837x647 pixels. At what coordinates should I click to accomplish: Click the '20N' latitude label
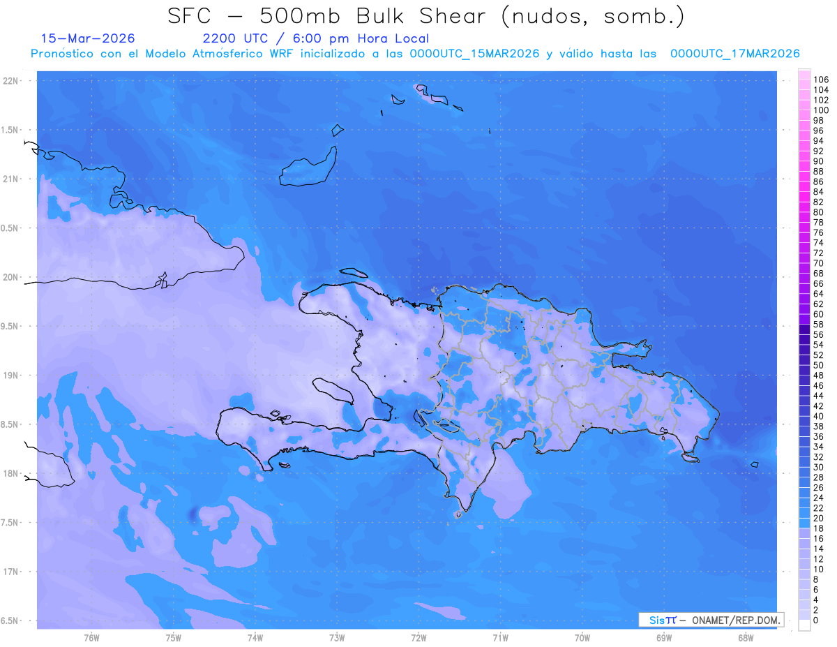(x=10, y=277)
